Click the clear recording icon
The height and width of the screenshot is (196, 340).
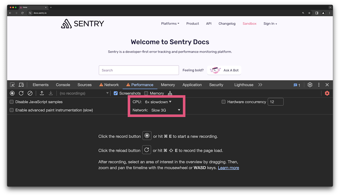pyautogui.click(x=30, y=93)
